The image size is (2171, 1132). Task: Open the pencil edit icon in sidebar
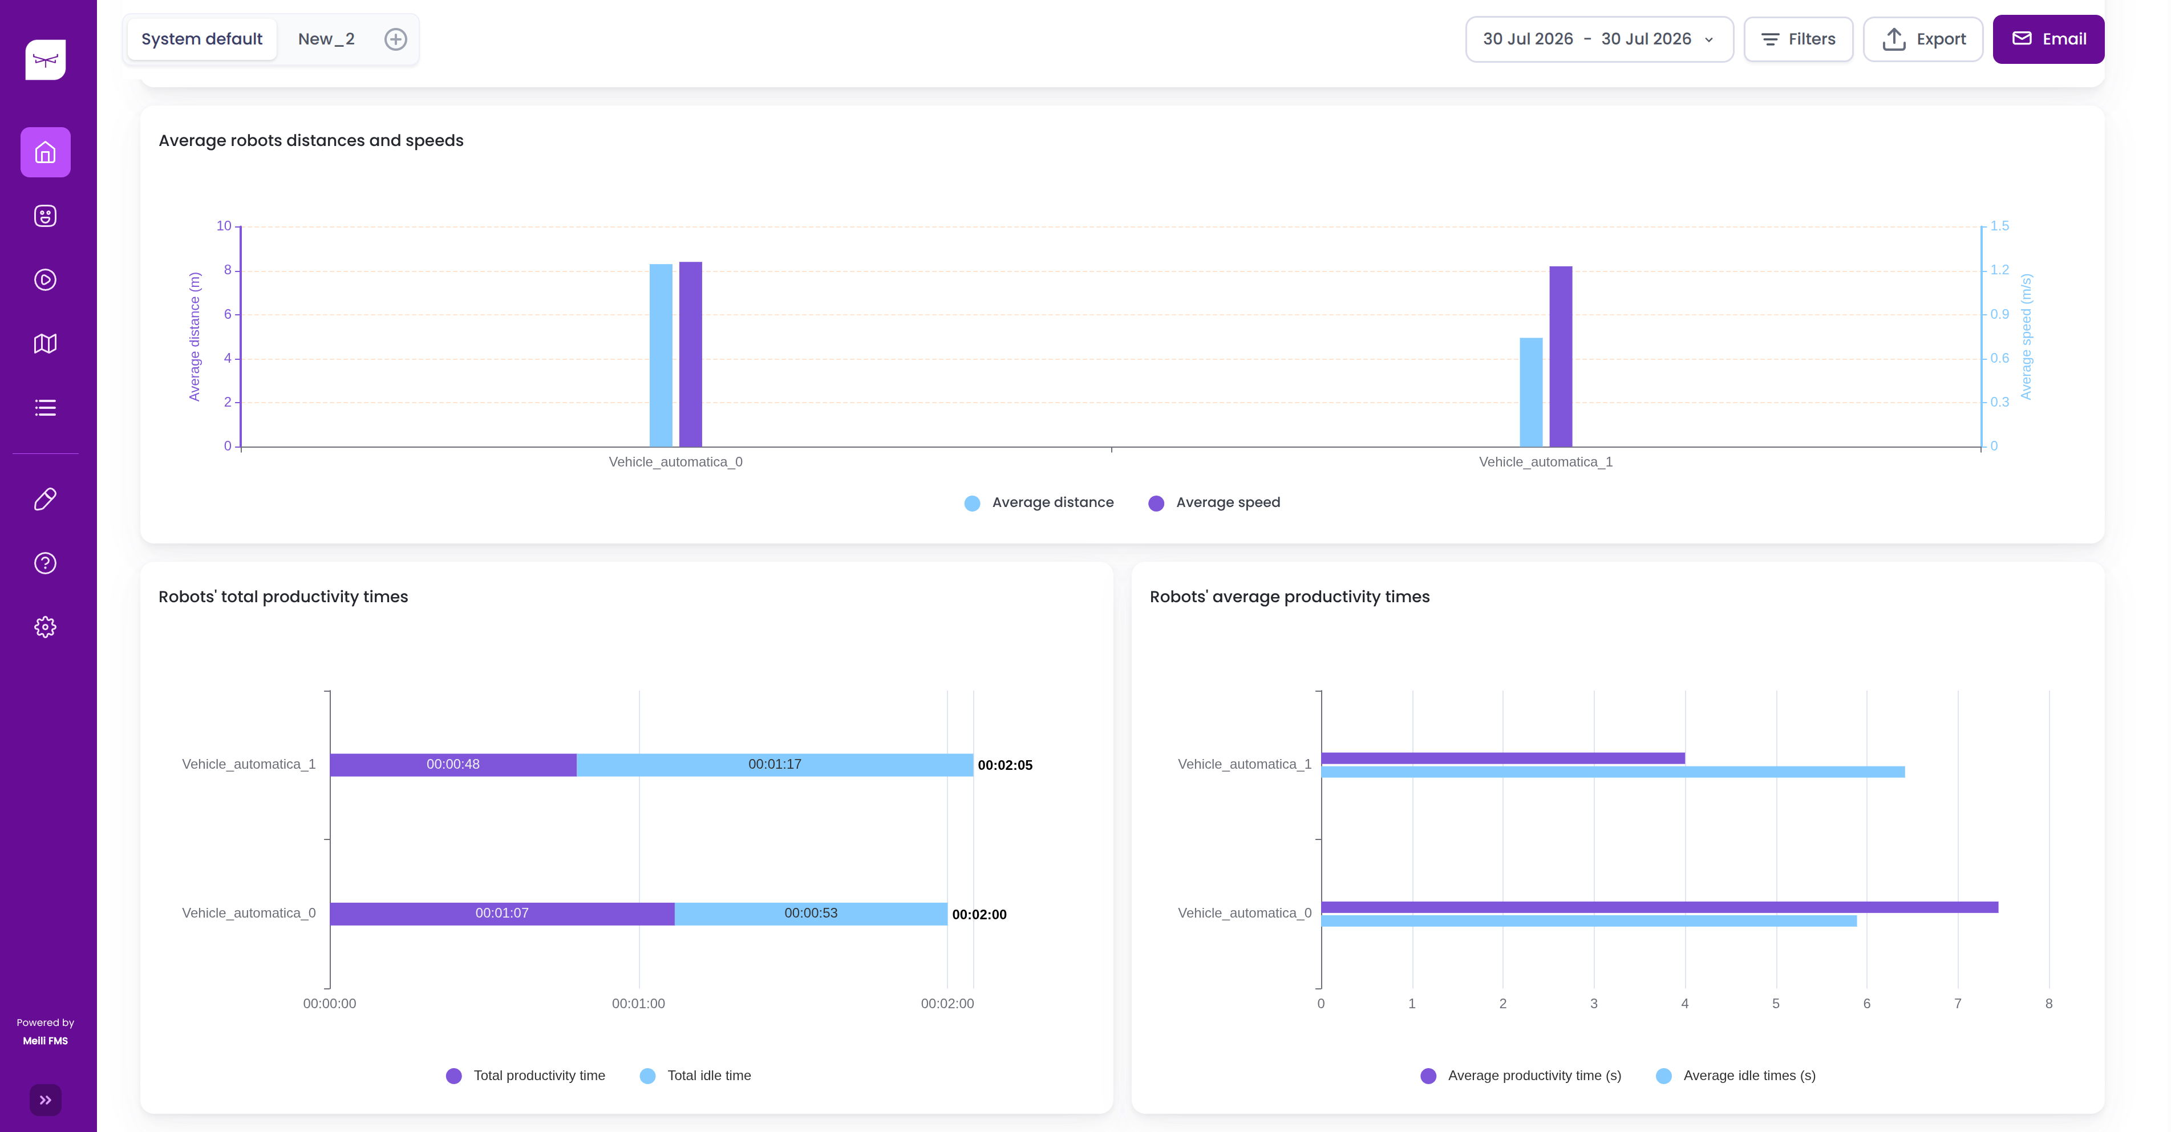pyautogui.click(x=46, y=499)
